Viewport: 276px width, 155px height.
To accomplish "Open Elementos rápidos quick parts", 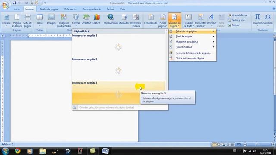I will click(x=201, y=21).
